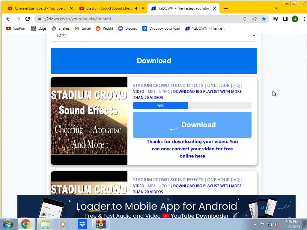Click the browser forward arrow
307x230 pixels.
pyautogui.click(x=18, y=19)
